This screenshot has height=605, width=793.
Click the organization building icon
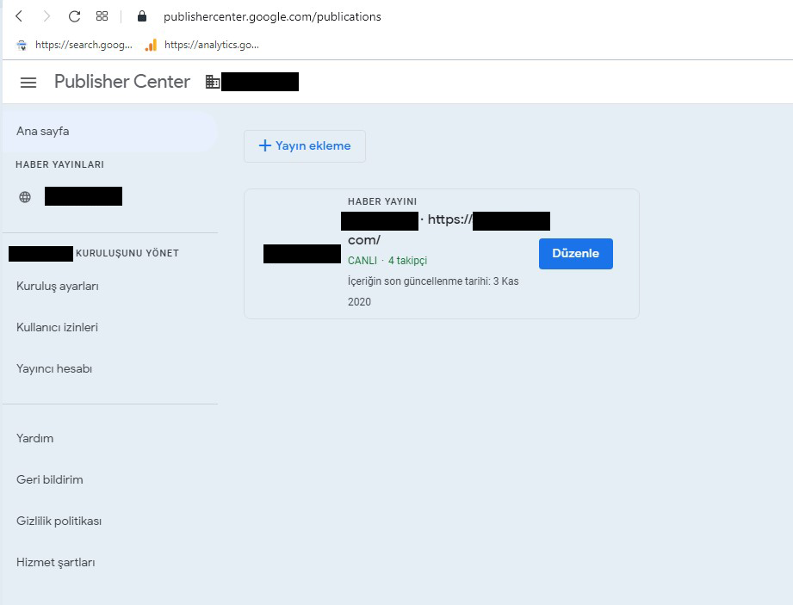coord(213,82)
